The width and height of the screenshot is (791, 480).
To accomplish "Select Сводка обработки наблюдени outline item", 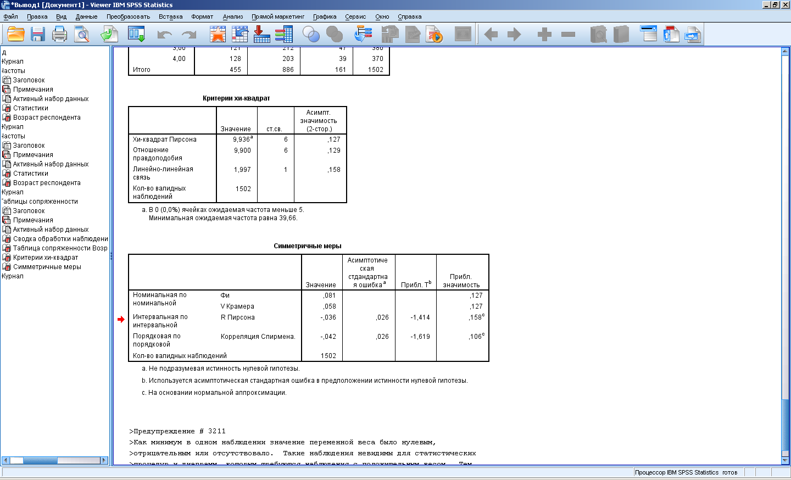I will point(60,239).
